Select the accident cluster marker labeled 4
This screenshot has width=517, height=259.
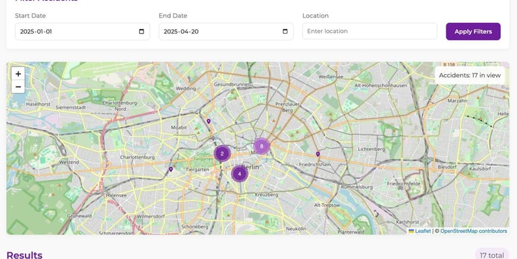(240, 174)
